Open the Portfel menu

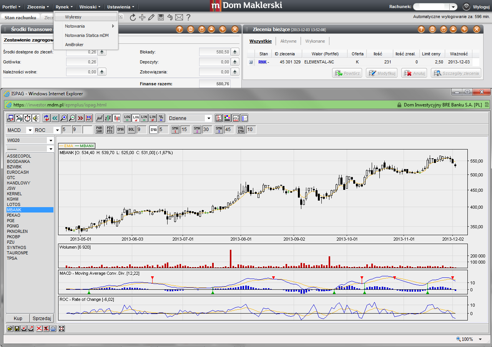pos(12,7)
